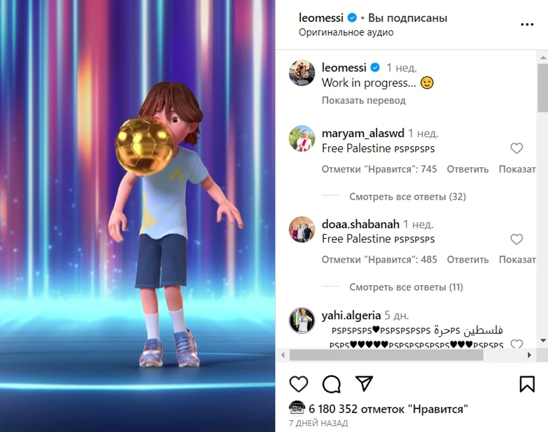548x432 pixels.
Task: Share post via paper plane icon
Action: pos(364,384)
